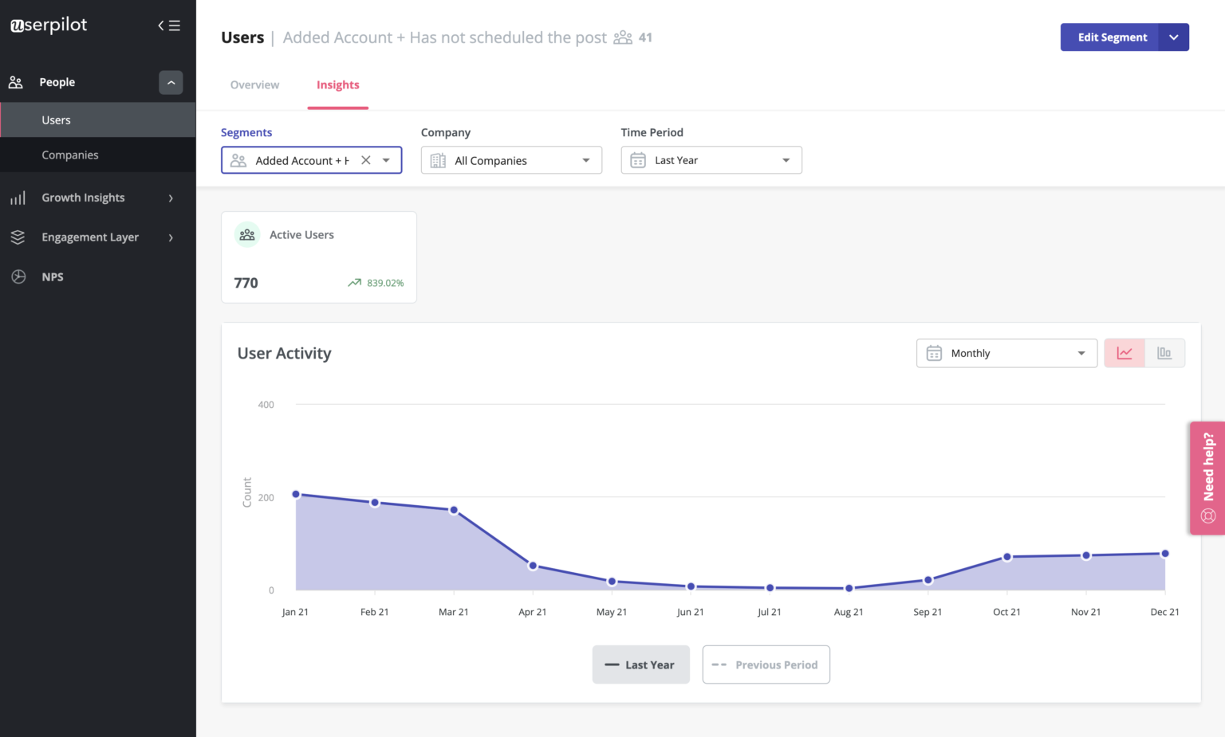Click the company building icon in Company filter
The height and width of the screenshot is (737, 1225).
click(x=437, y=159)
